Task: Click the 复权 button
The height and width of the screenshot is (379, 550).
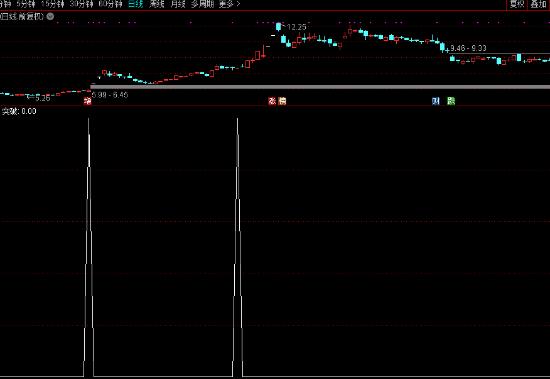Action: [517, 4]
